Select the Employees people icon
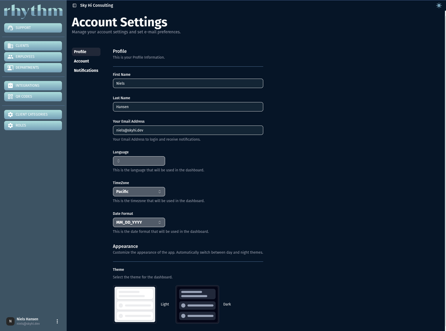Screen dimensions: 446x331 tap(10, 57)
